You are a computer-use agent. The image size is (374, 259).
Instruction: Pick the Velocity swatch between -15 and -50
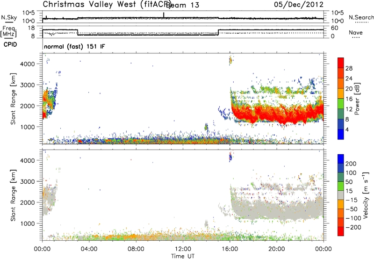pyautogui.click(x=341, y=204)
